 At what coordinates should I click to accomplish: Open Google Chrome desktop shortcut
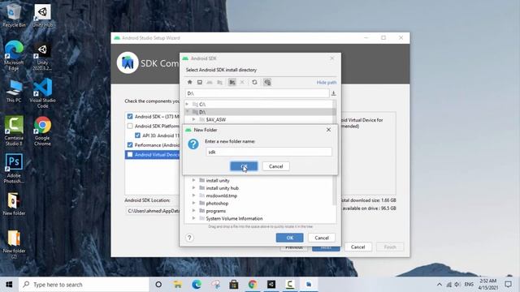click(x=42, y=131)
